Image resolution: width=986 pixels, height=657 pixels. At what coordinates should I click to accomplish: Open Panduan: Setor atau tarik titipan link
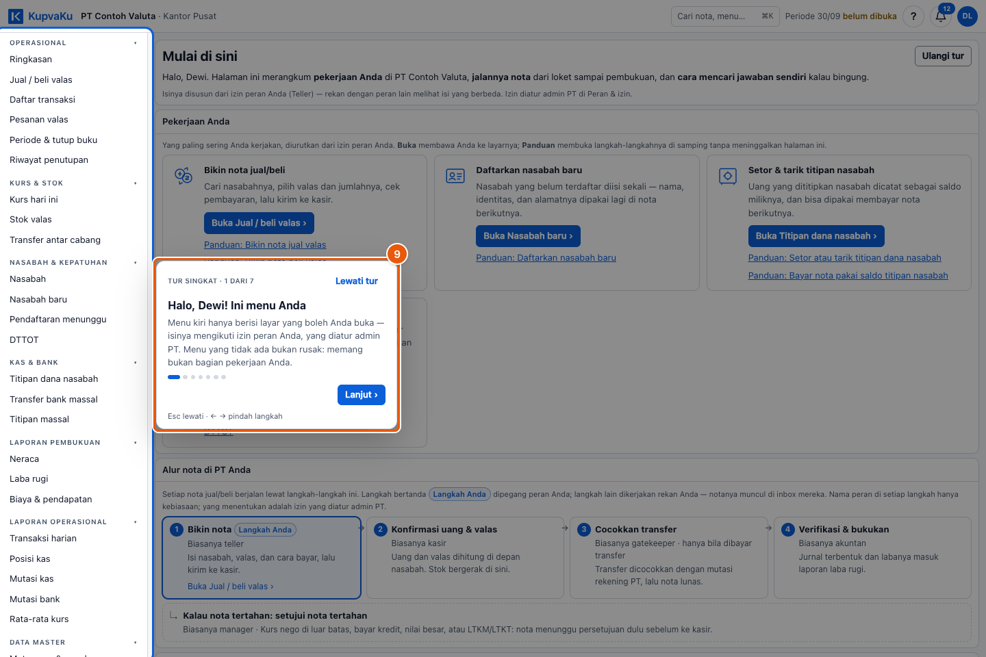click(x=844, y=258)
